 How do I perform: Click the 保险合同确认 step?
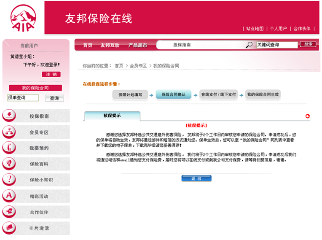[174, 94]
